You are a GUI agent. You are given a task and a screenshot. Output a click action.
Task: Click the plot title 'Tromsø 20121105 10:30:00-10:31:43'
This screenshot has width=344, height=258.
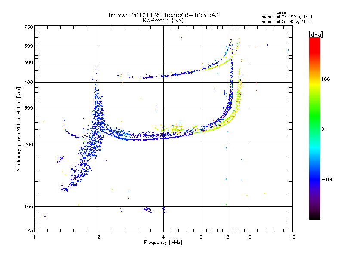[x=163, y=15]
